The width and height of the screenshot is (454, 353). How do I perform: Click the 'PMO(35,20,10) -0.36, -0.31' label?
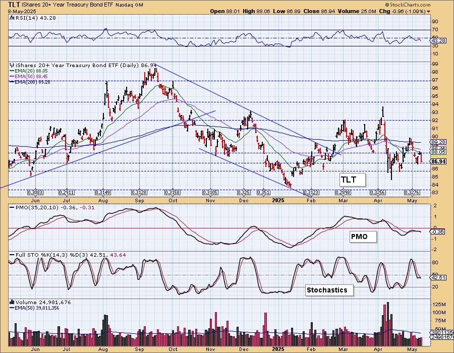click(x=55, y=207)
